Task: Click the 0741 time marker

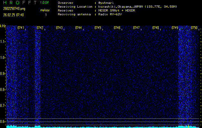Action: click(x=21, y=28)
